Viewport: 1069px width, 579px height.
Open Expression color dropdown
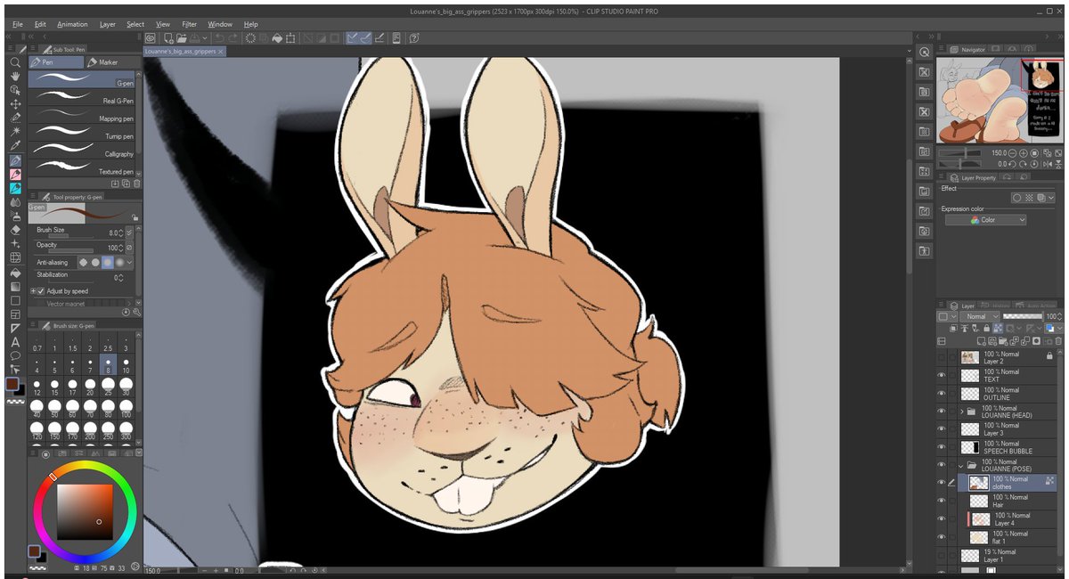tap(985, 220)
